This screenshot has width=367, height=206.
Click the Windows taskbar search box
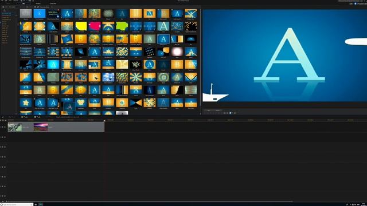click(17, 205)
